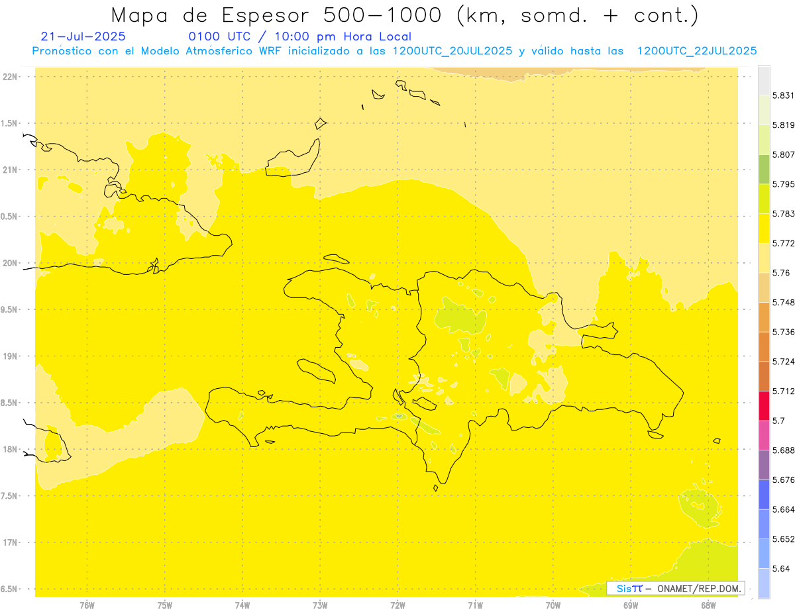Select the red swatch between 5.712 and 5.7
This screenshot has width=795, height=614.
[764, 405]
